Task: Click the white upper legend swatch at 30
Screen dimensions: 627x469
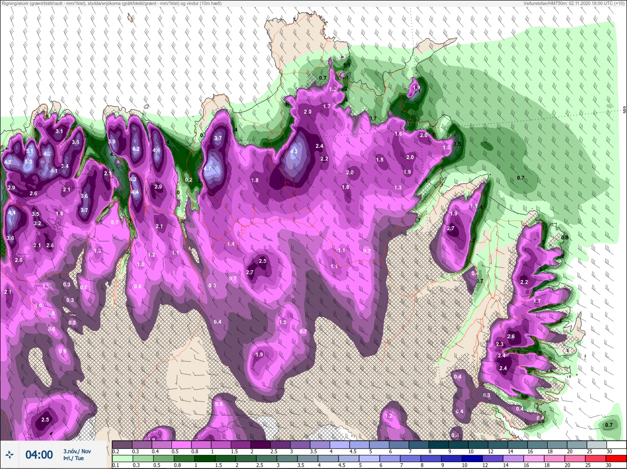Action: coord(616,445)
